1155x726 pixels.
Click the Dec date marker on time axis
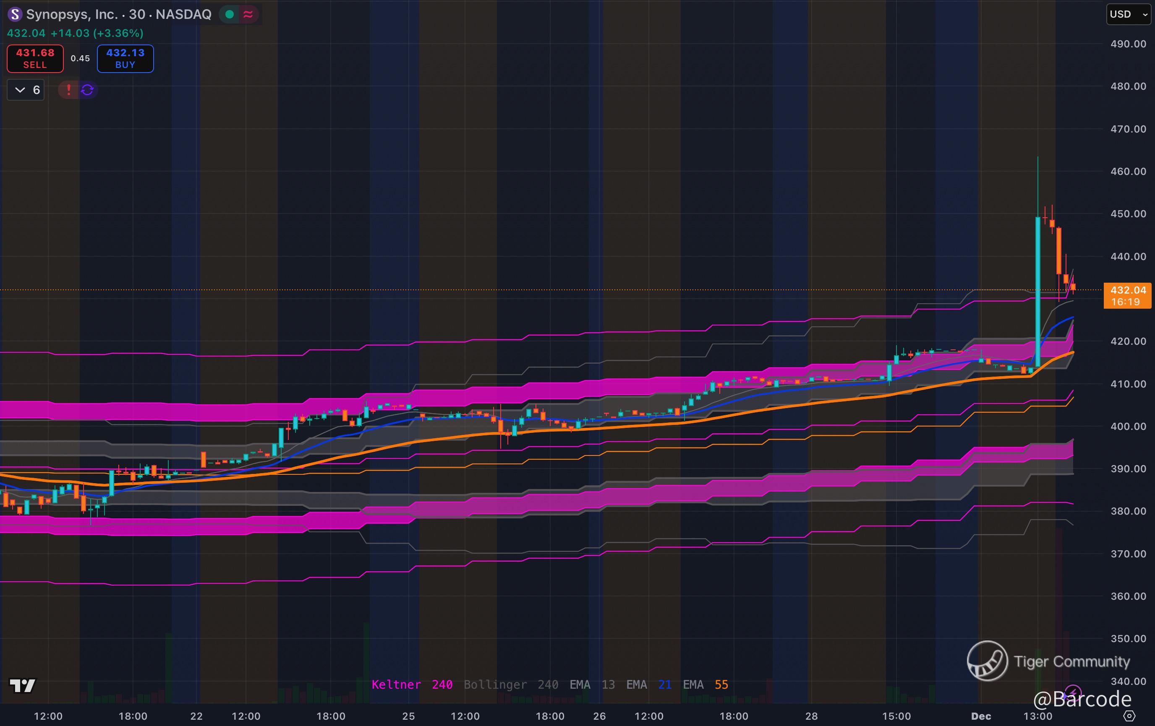(981, 716)
